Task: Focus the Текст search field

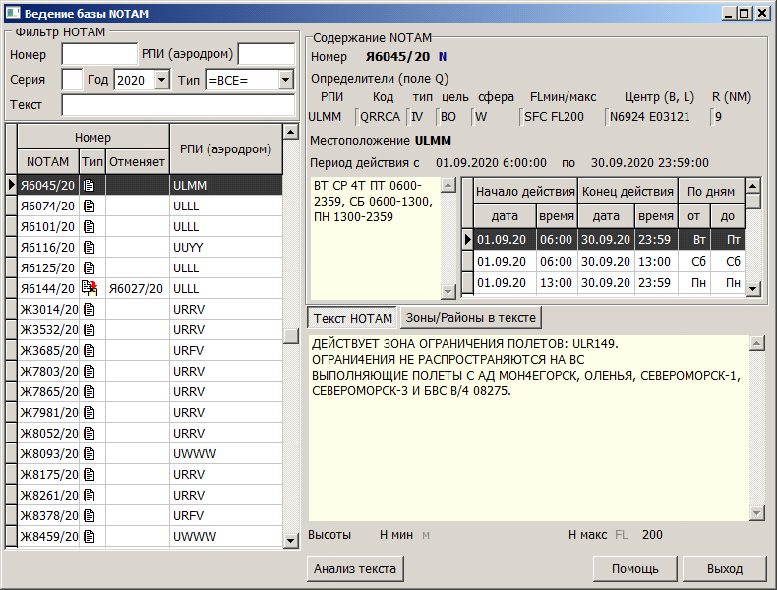Action: (178, 105)
